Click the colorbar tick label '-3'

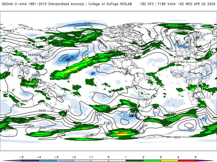coord(56,157)
